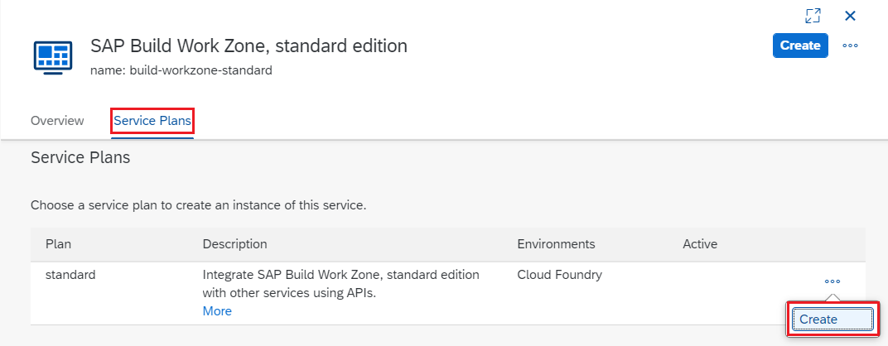Screen dimensions: 888x346
Task: Click the Active column header
Action: 699,244
